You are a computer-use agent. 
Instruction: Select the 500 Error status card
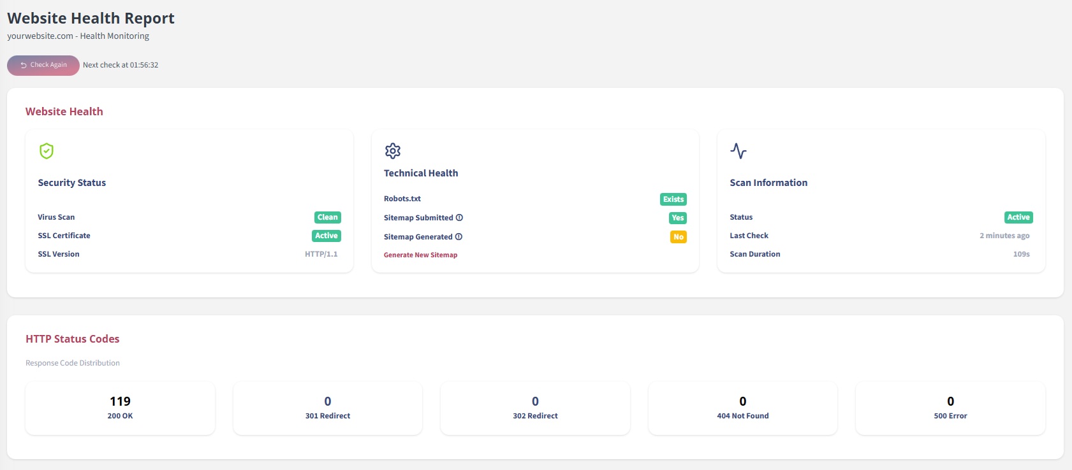950,408
